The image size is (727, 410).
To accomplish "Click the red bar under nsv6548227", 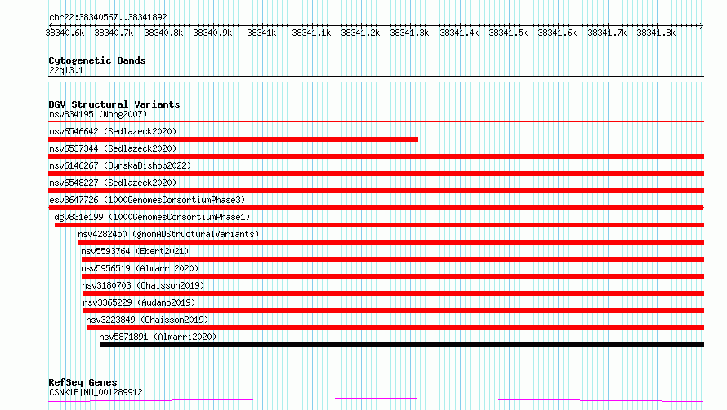I will [x=376, y=191].
